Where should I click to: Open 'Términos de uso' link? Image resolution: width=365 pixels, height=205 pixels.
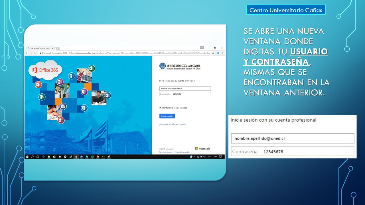(165, 152)
